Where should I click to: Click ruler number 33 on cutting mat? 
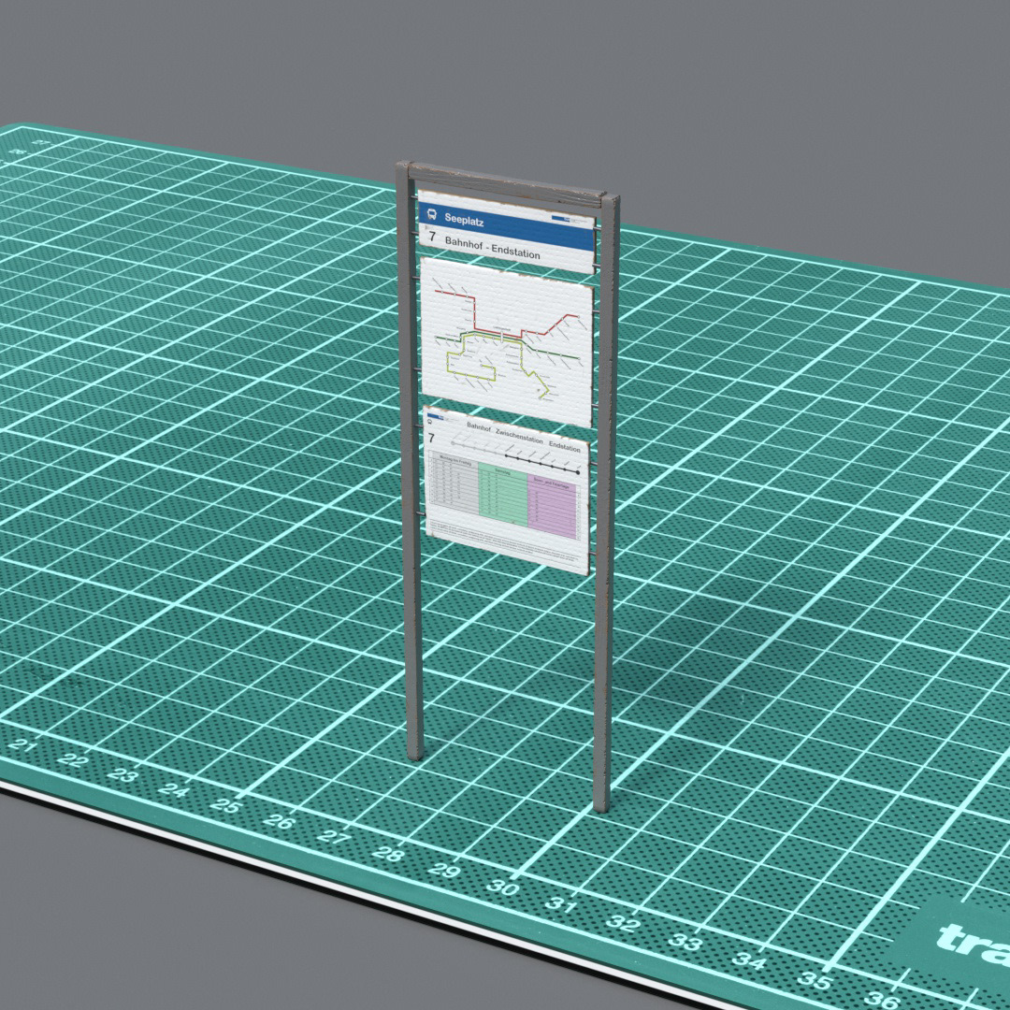click(x=684, y=942)
